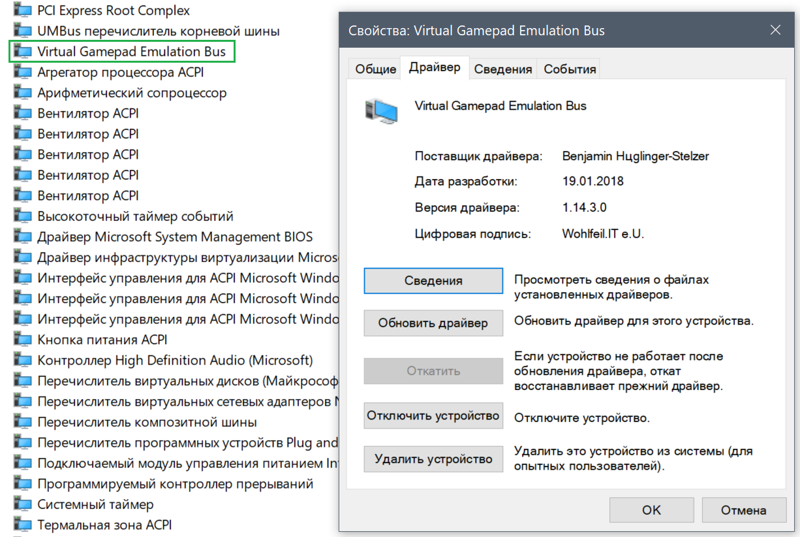Click the device icon inside the properties dialog

tap(381, 112)
